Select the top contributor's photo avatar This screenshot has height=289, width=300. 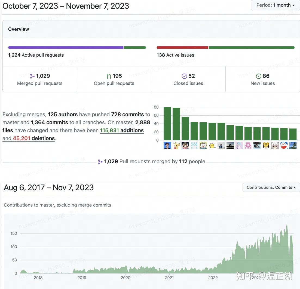[x=167, y=146]
